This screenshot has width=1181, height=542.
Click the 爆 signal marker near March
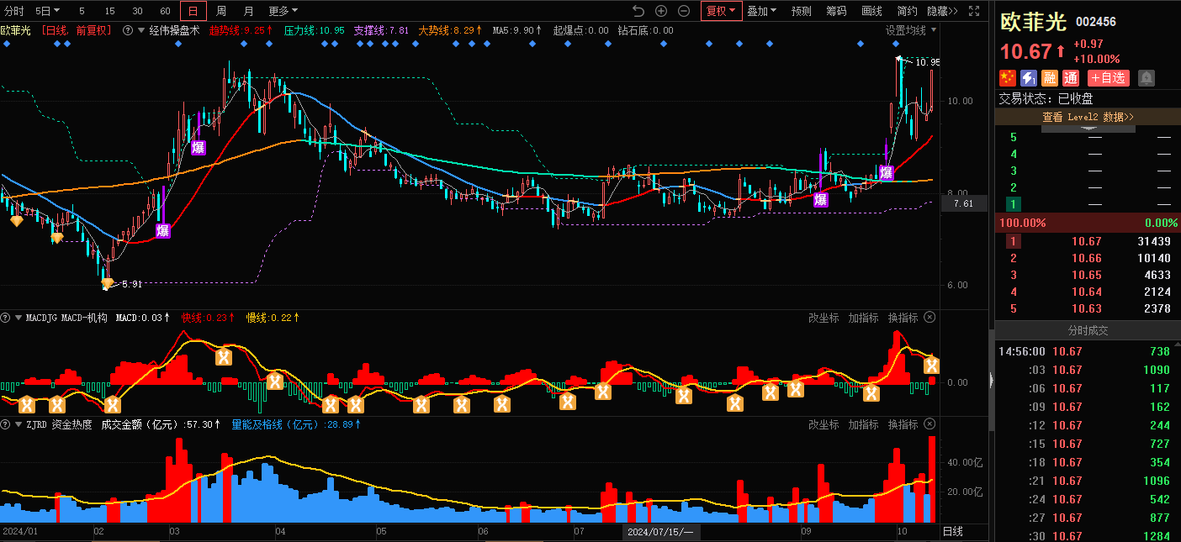[199, 148]
